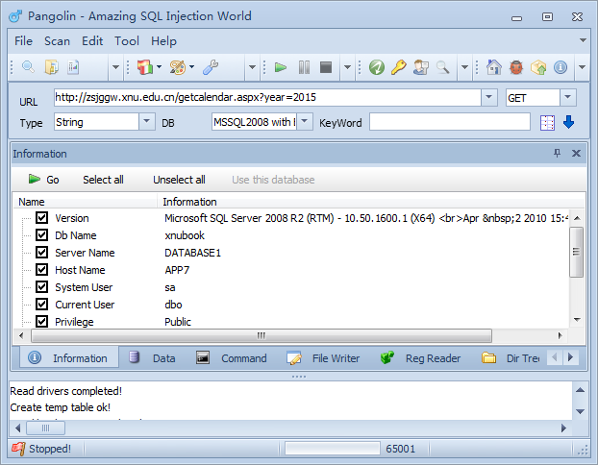
Task: Click the Go button
Action: click(43, 179)
